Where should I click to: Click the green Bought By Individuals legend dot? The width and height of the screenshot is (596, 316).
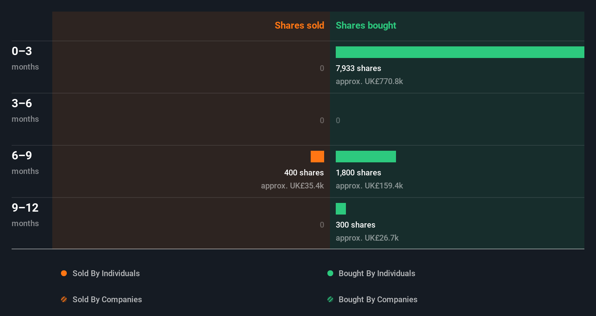coord(330,273)
